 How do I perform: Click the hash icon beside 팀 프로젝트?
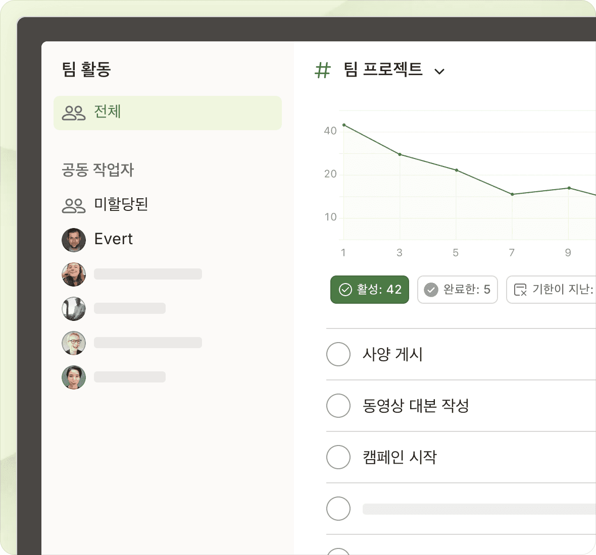[x=322, y=70]
